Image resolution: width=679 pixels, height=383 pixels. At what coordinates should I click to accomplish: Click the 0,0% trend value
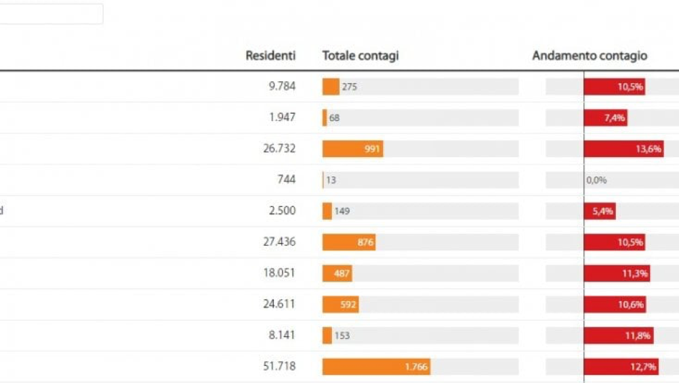pyautogui.click(x=596, y=180)
